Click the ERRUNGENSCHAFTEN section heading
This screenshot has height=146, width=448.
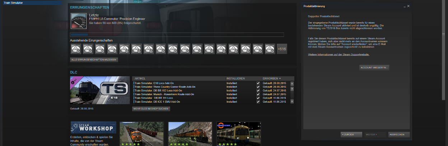(90, 7)
